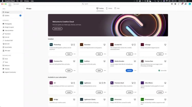Select Acrobat & PDF category
The width and height of the screenshot is (192, 107).
8,40
